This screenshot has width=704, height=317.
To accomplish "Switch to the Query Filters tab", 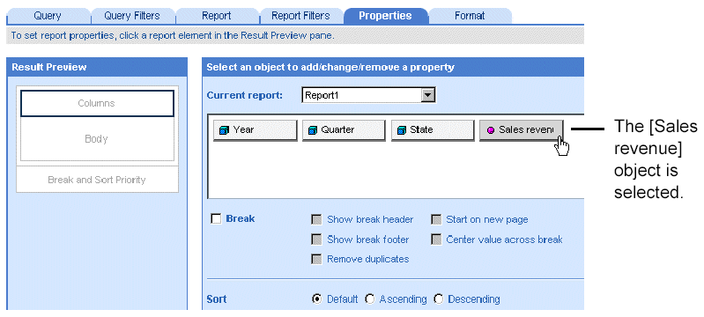I will [132, 16].
